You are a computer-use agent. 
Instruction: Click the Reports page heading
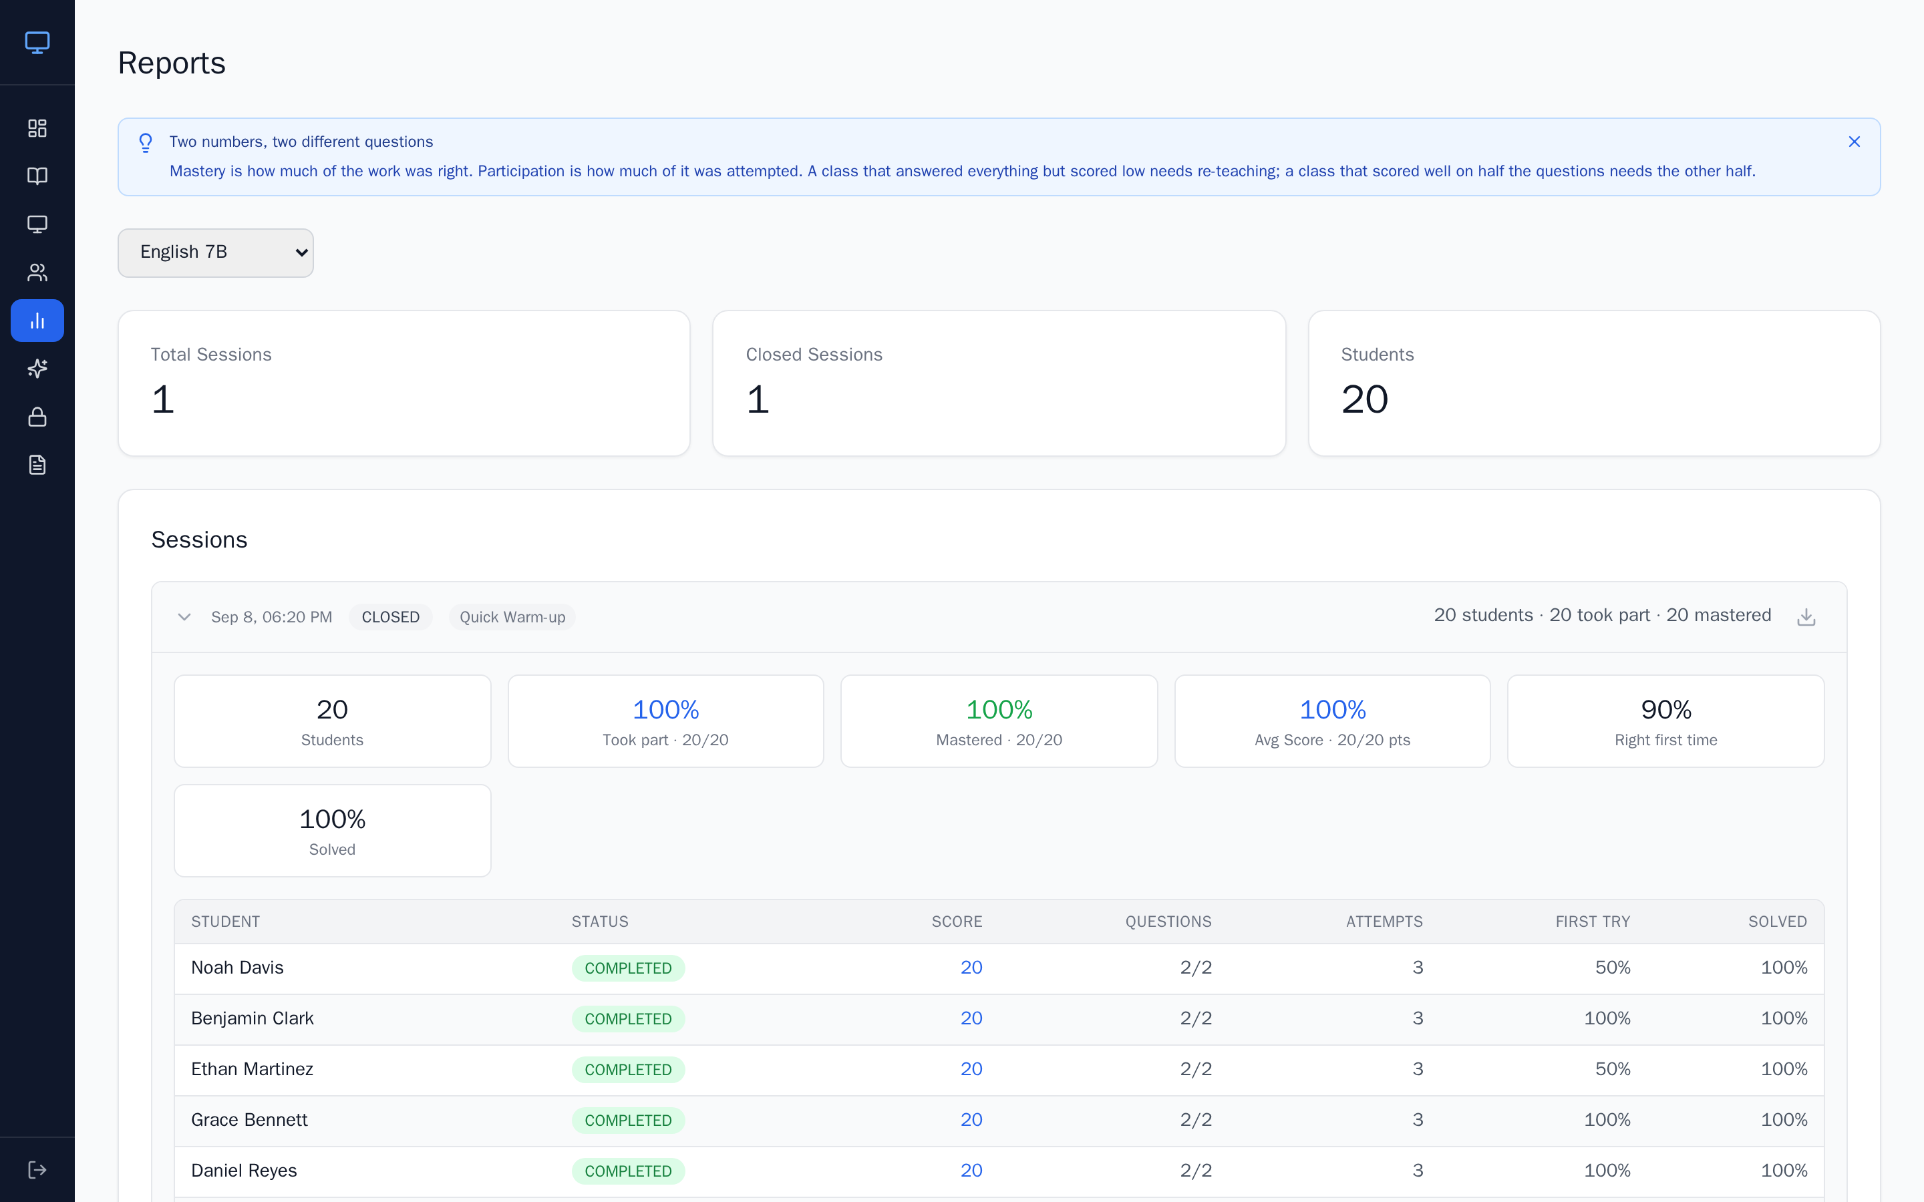tap(172, 63)
